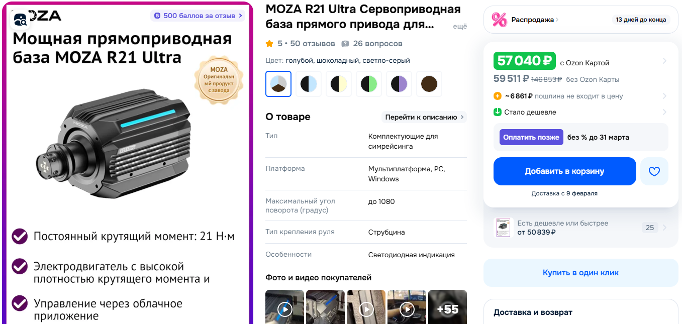Screen dimensions: 682x324
Task: Go to description via 'Перейти к описанию'
Action: pyautogui.click(x=424, y=117)
